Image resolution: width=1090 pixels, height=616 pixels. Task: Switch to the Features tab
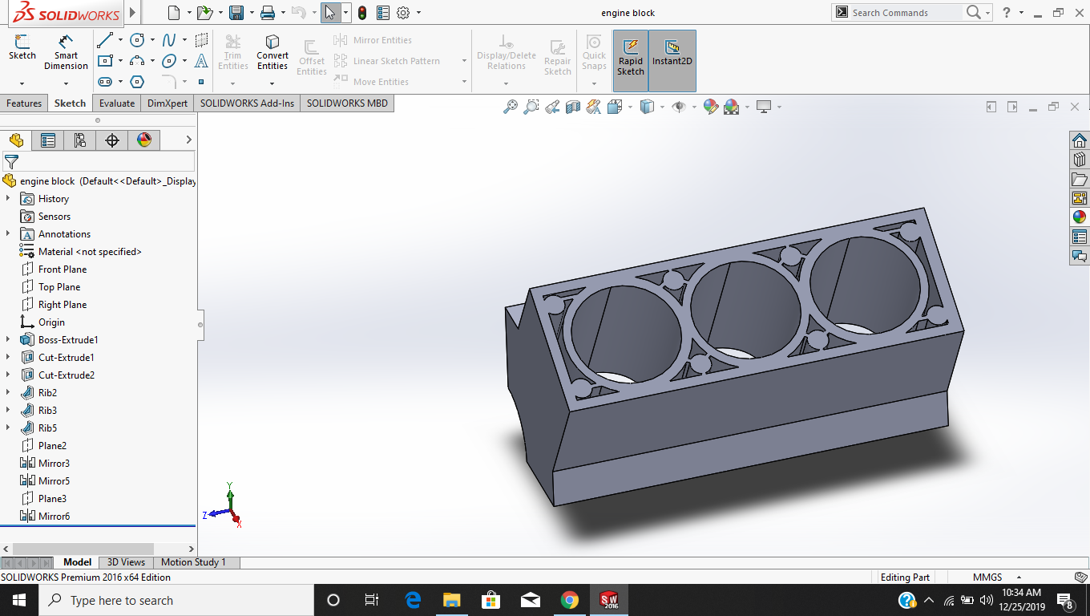[24, 103]
